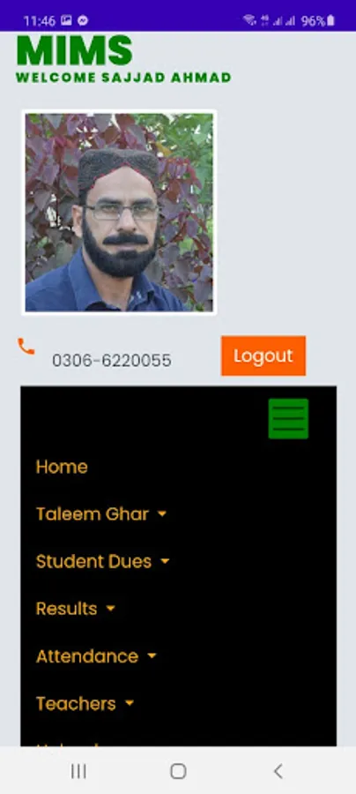356x794 pixels.
Task: Open the Teachers menu item
Action: click(x=76, y=703)
